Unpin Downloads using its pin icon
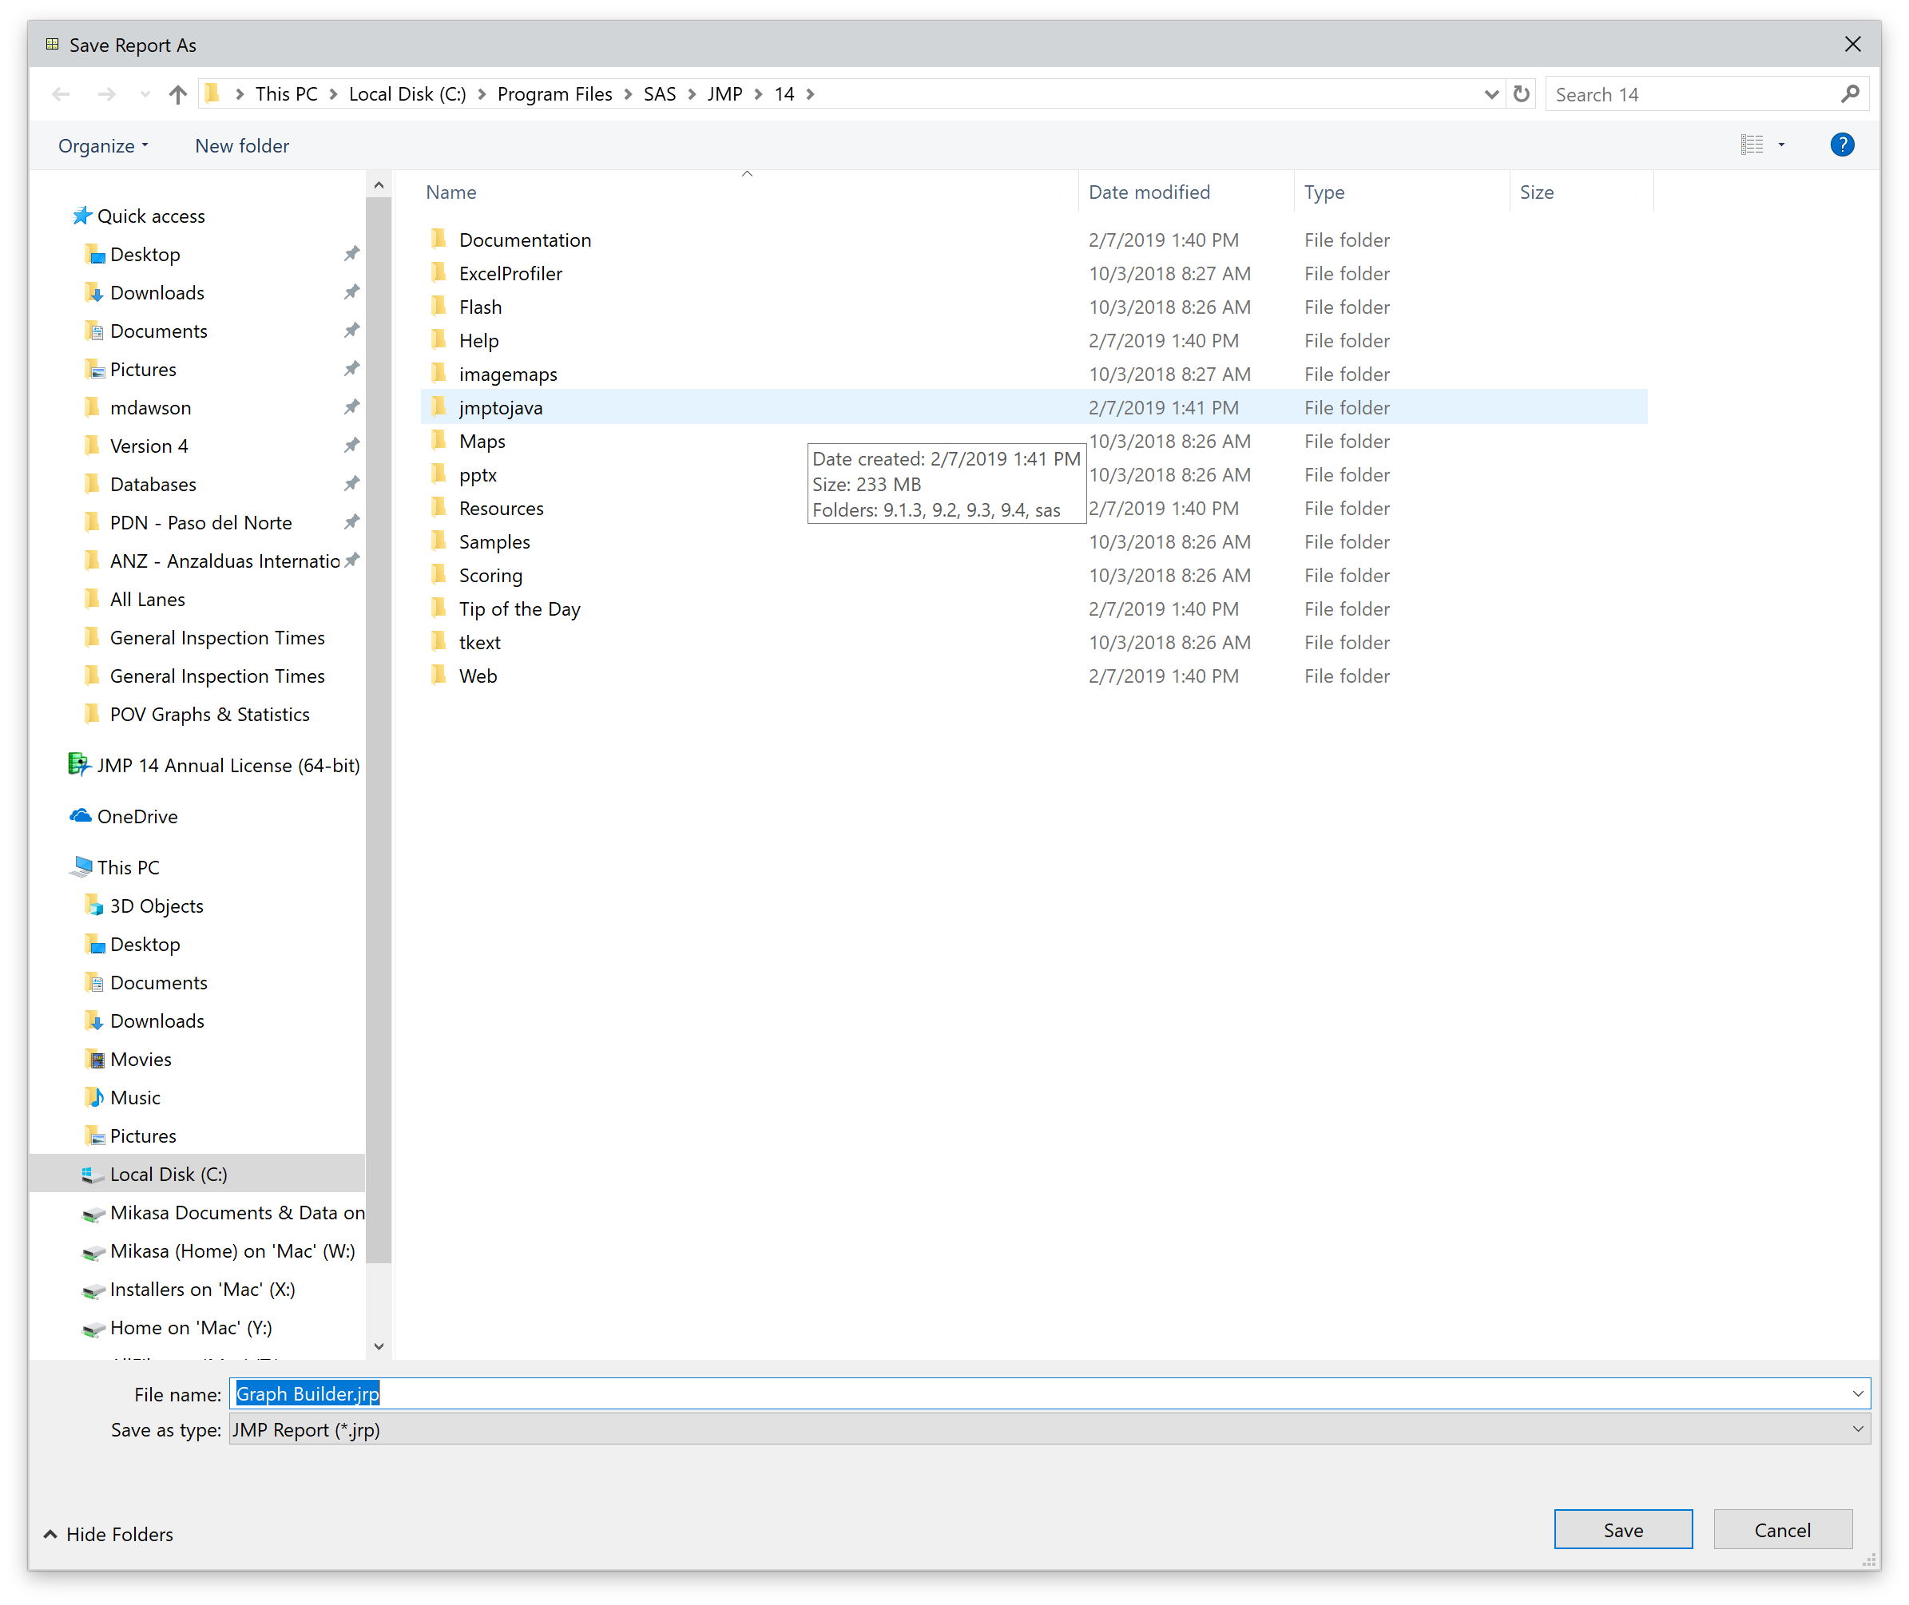Viewport: 1909px width, 1605px height. [x=351, y=293]
